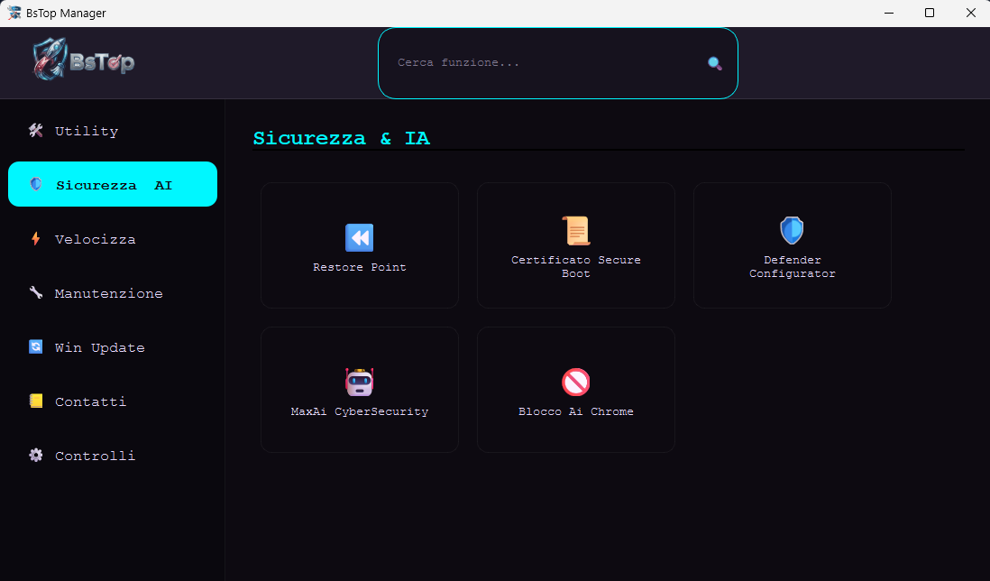The image size is (990, 581).
Task: Launch the Defender Configurator
Action: pos(792,244)
